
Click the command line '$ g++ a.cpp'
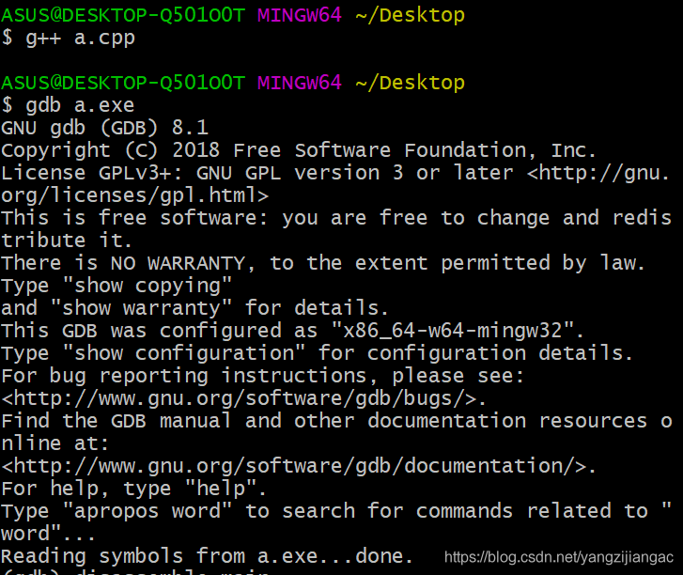pyautogui.click(x=68, y=39)
